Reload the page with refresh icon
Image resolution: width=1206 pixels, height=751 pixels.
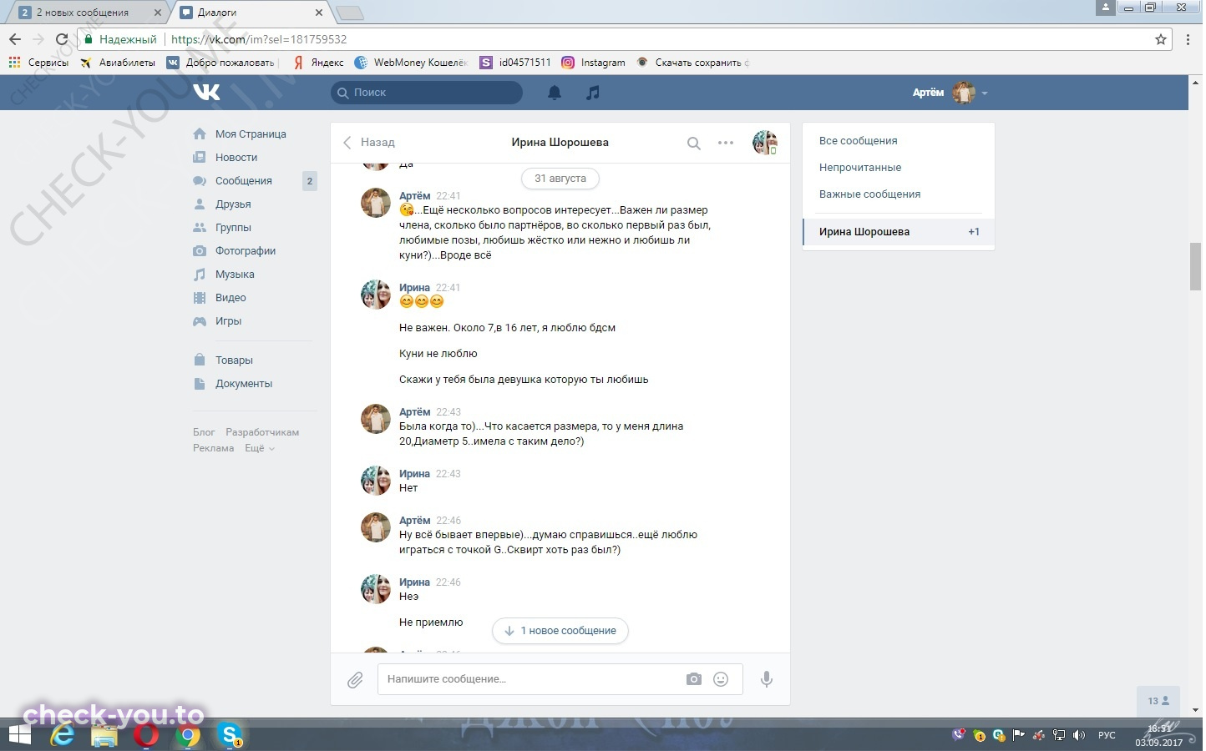(x=61, y=39)
